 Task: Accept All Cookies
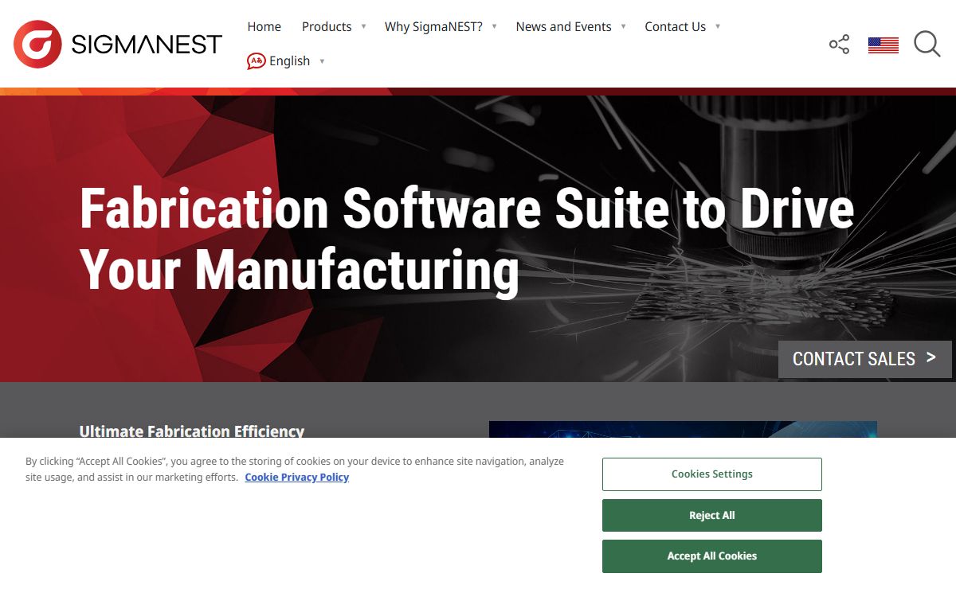click(712, 556)
